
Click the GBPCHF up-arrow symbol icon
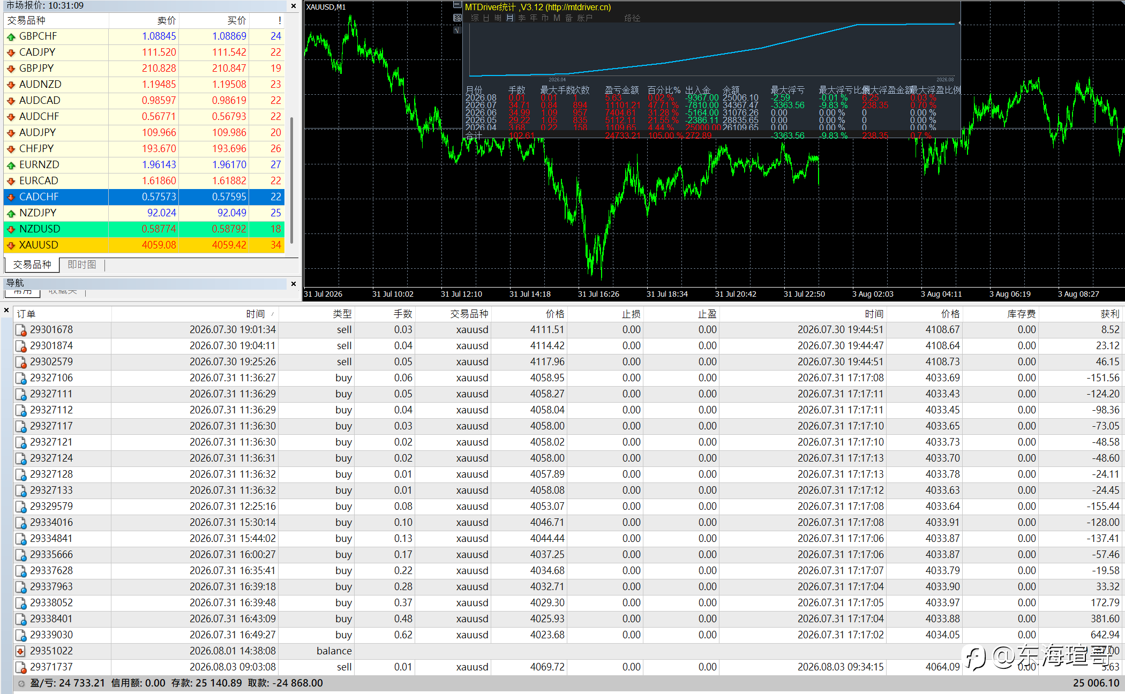point(11,36)
